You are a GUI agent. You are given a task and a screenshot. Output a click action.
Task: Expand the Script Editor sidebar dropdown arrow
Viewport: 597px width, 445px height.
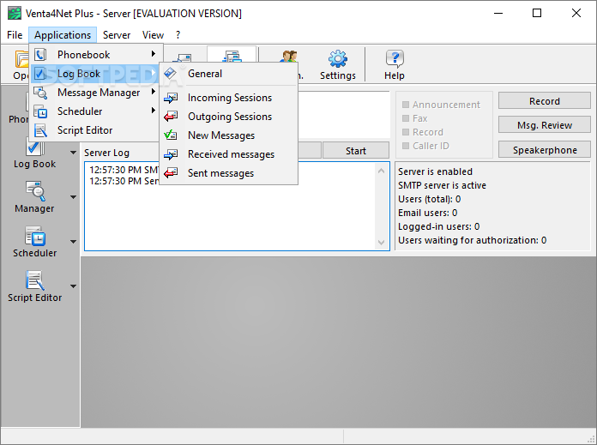[73, 286]
